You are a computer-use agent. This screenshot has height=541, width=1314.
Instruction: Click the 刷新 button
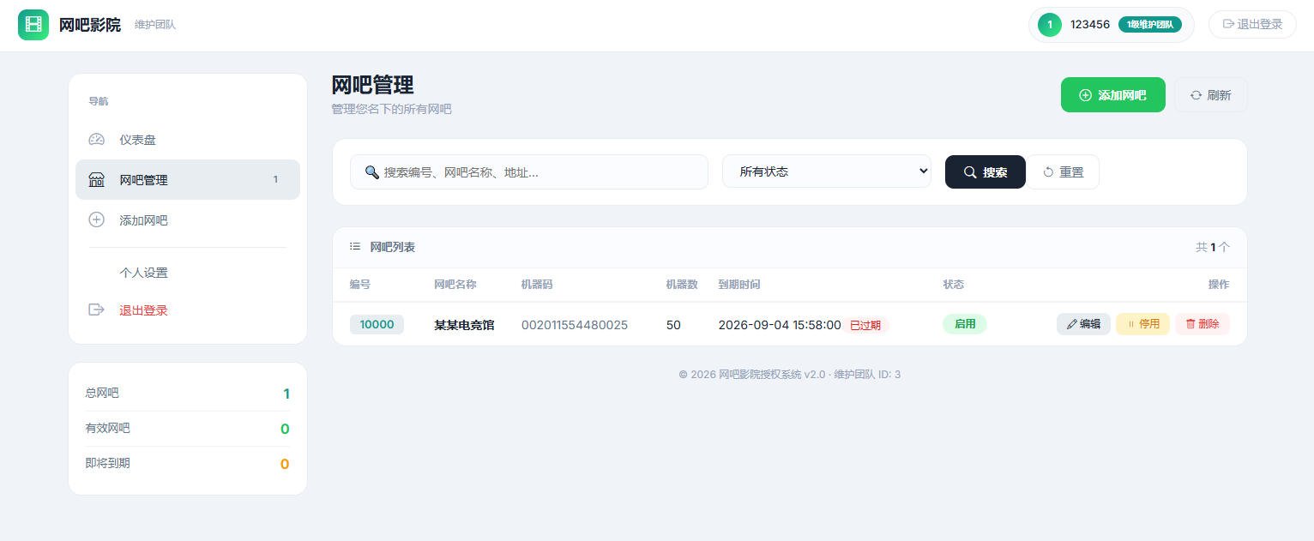(1210, 95)
